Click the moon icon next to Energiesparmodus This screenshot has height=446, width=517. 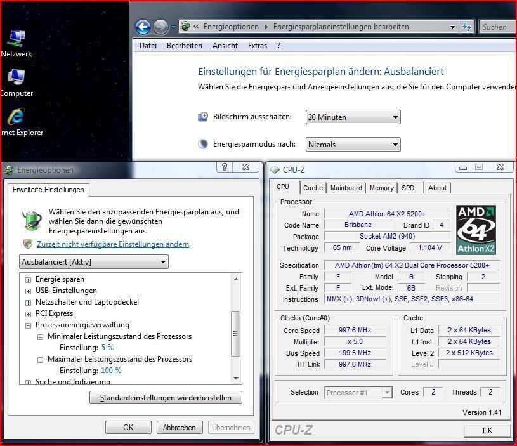click(203, 144)
